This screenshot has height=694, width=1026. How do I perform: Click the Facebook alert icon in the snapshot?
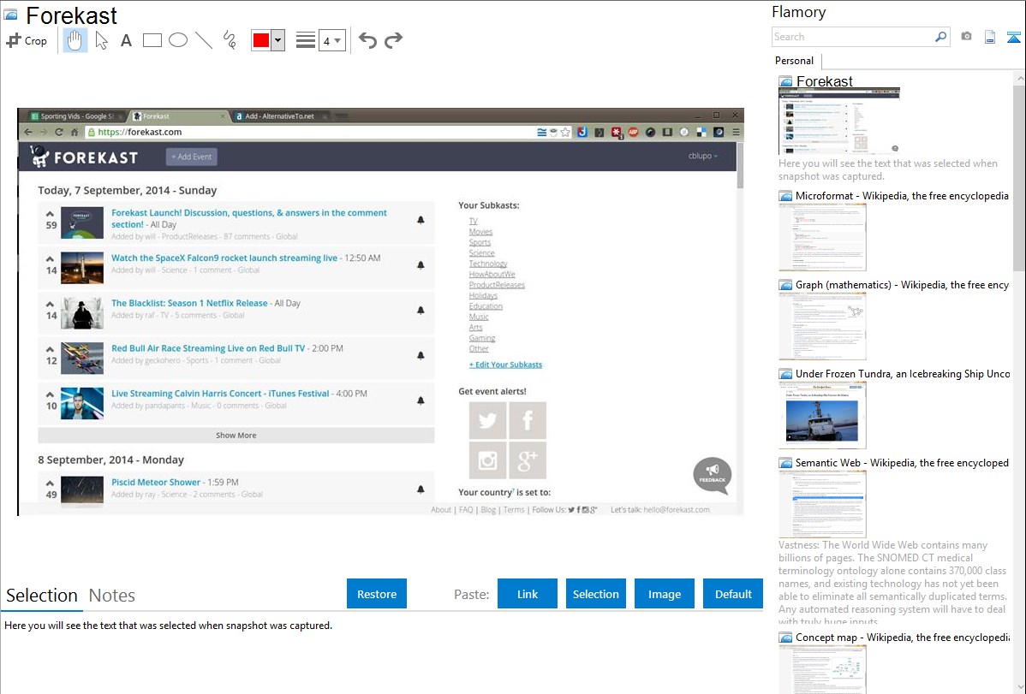click(x=528, y=420)
